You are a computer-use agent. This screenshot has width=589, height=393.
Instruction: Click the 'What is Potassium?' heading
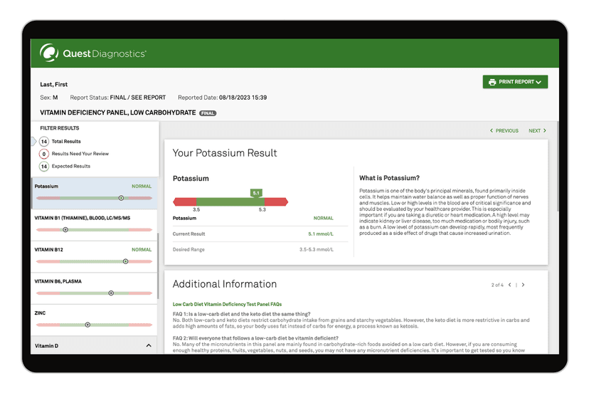pos(389,178)
